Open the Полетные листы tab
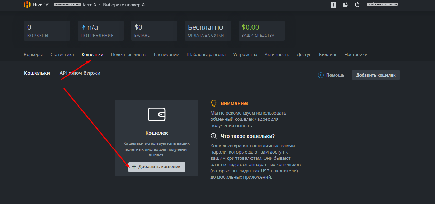This screenshot has width=435, height=204. [129, 55]
